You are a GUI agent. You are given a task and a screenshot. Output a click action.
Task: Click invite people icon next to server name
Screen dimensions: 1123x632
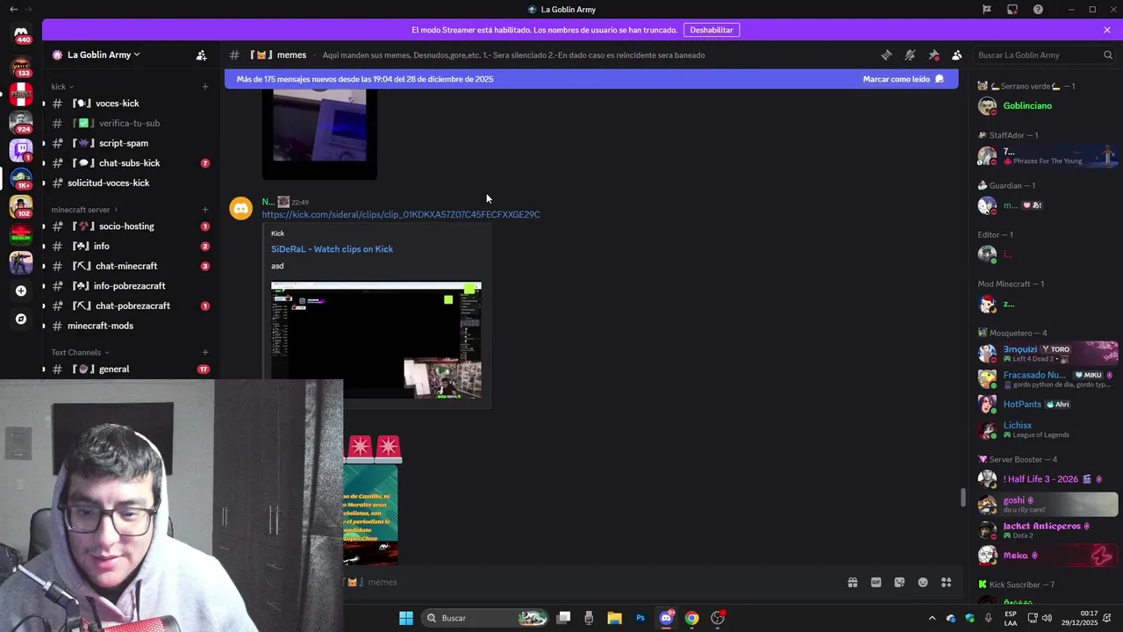point(201,54)
